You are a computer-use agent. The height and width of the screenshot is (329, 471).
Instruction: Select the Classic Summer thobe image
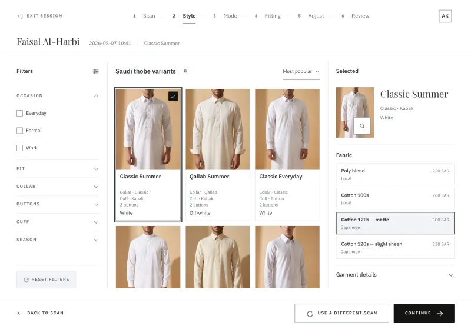[x=148, y=129]
